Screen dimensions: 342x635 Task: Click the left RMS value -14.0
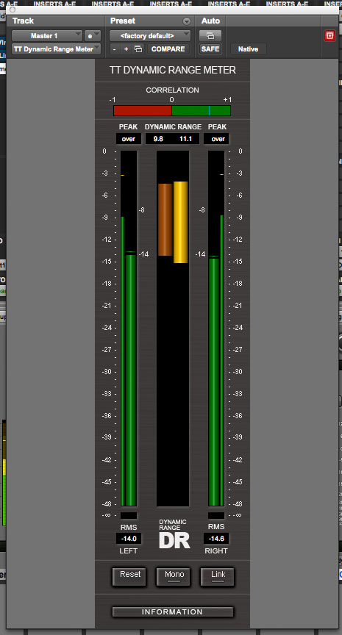[129, 539]
